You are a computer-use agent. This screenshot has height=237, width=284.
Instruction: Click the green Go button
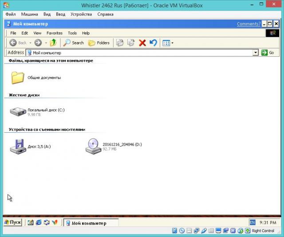tap(268, 52)
